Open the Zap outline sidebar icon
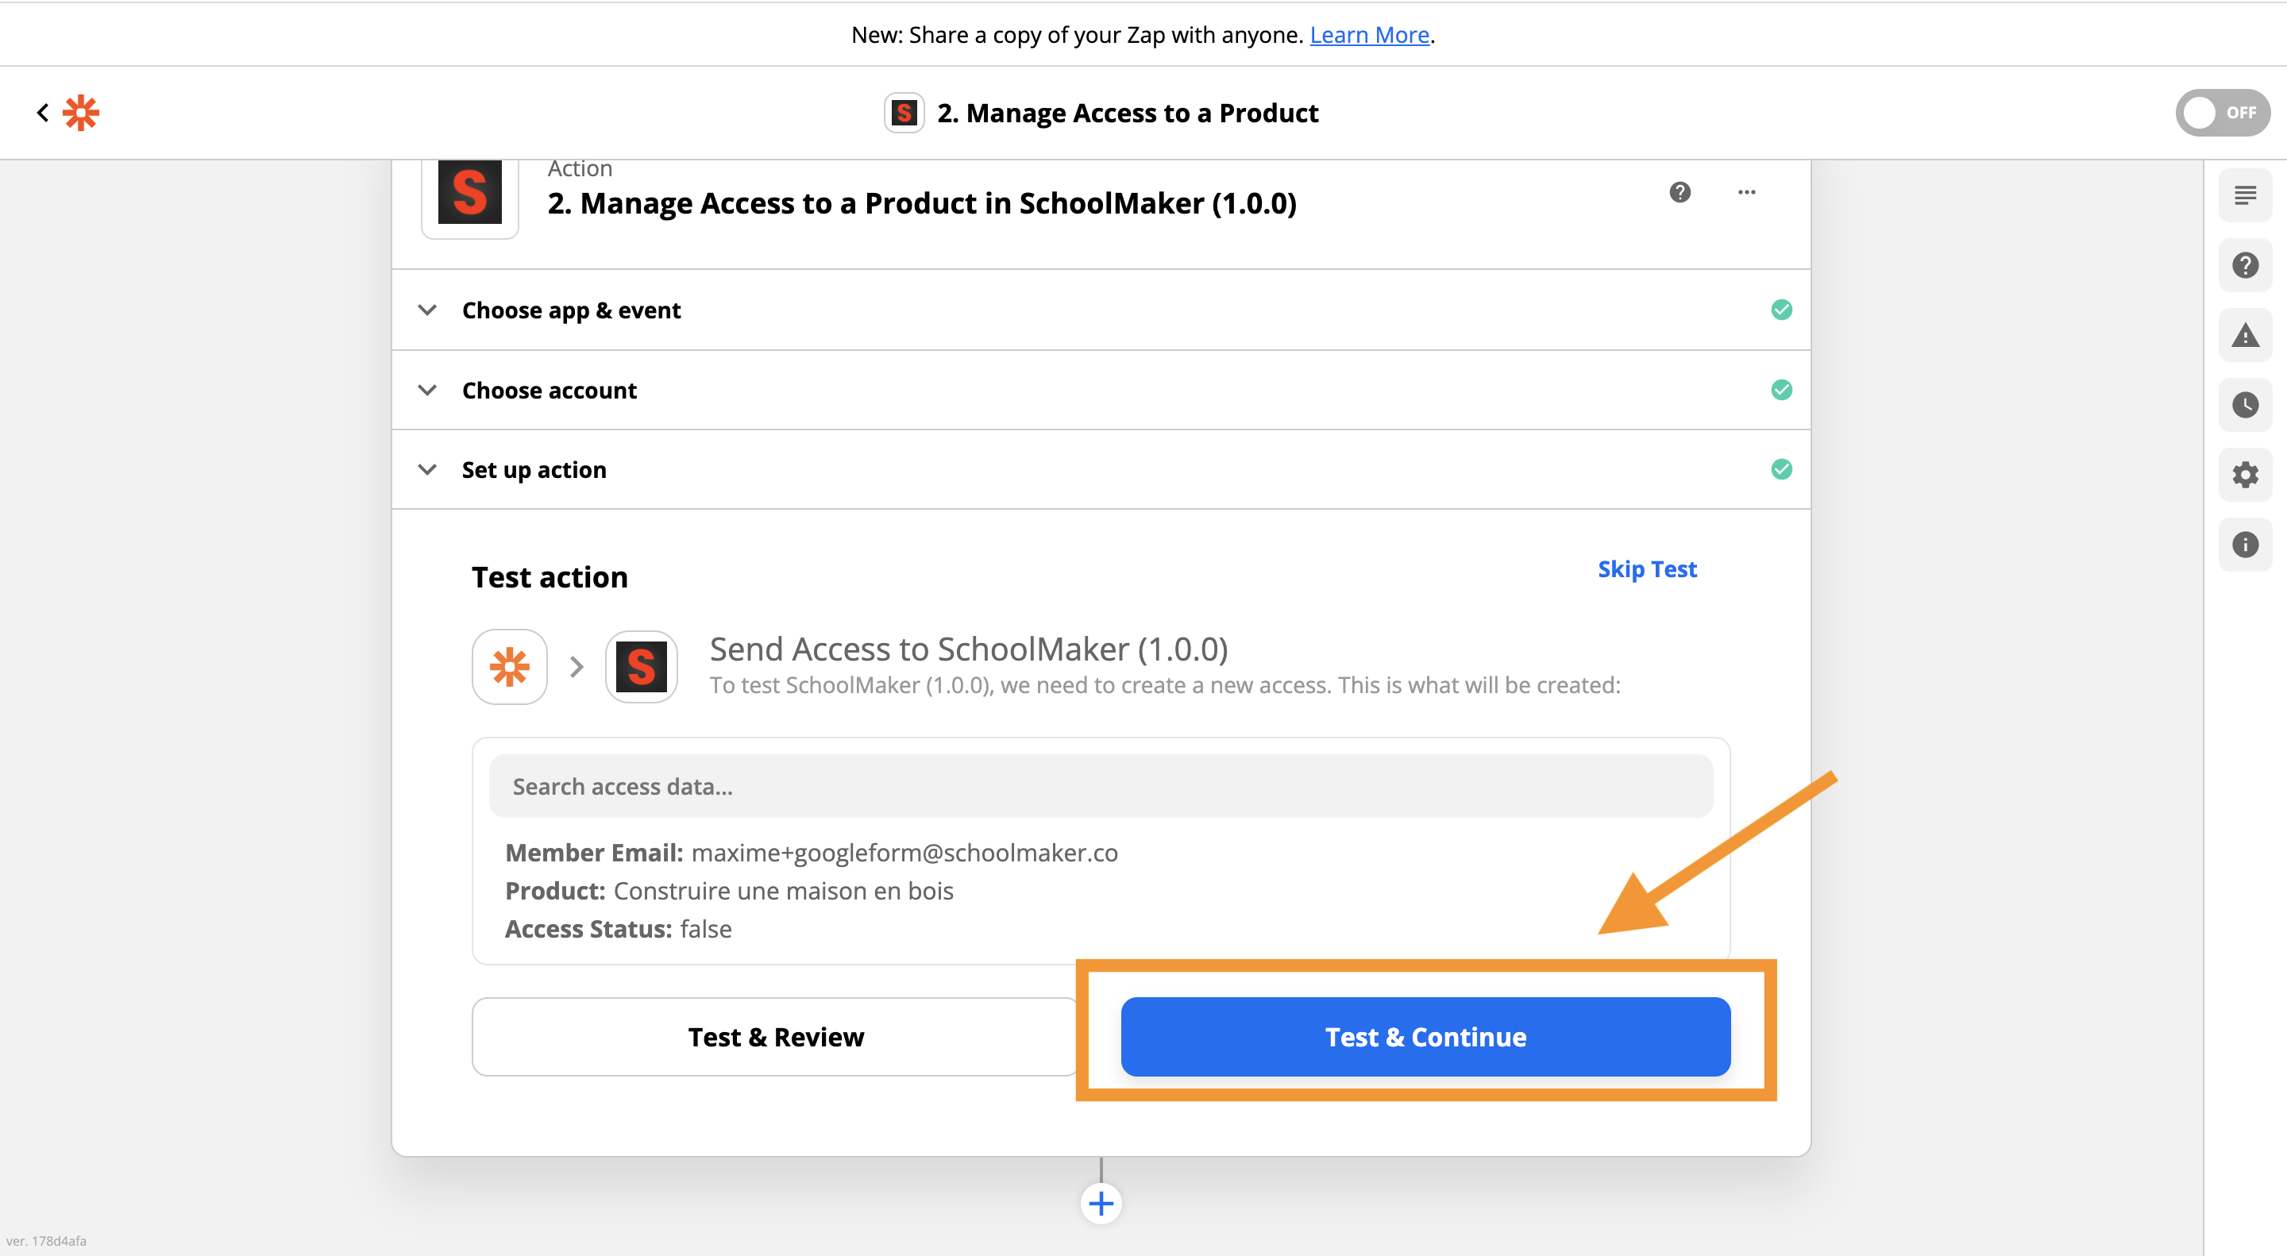The height and width of the screenshot is (1256, 2287). pyautogui.click(x=2244, y=195)
